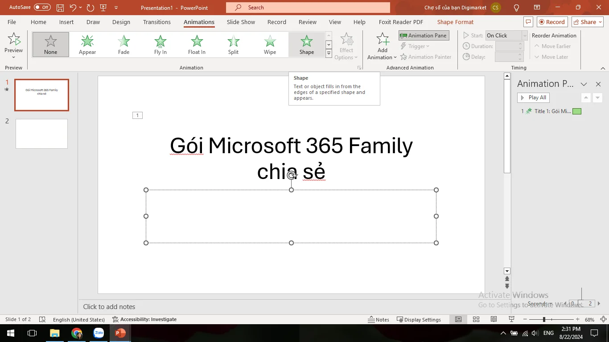Toggle the Notes pane
Screen dimensions: 609x342
(x=379, y=319)
